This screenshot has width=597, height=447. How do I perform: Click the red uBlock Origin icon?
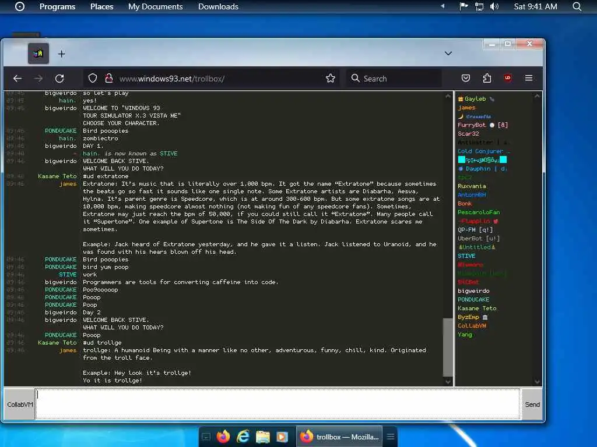pos(508,78)
